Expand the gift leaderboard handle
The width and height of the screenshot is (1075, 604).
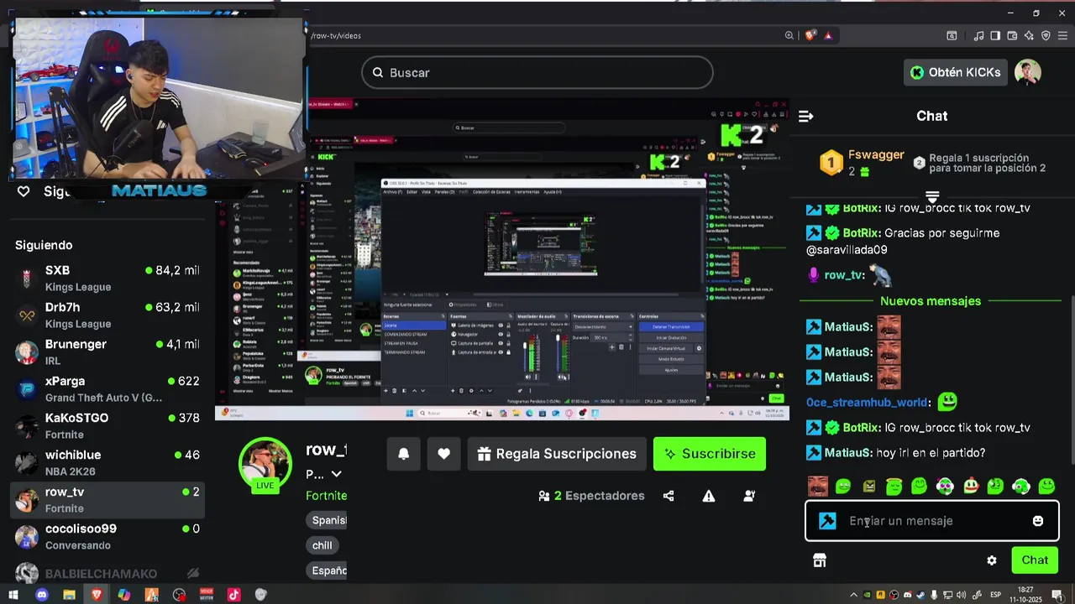tap(932, 196)
